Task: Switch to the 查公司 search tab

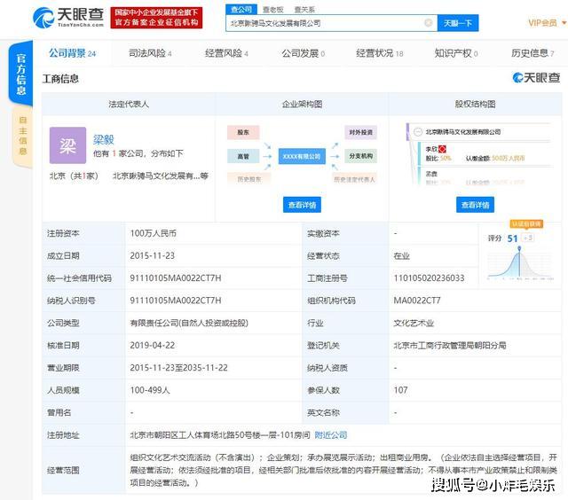Action: pyautogui.click(x=241, y=10)
